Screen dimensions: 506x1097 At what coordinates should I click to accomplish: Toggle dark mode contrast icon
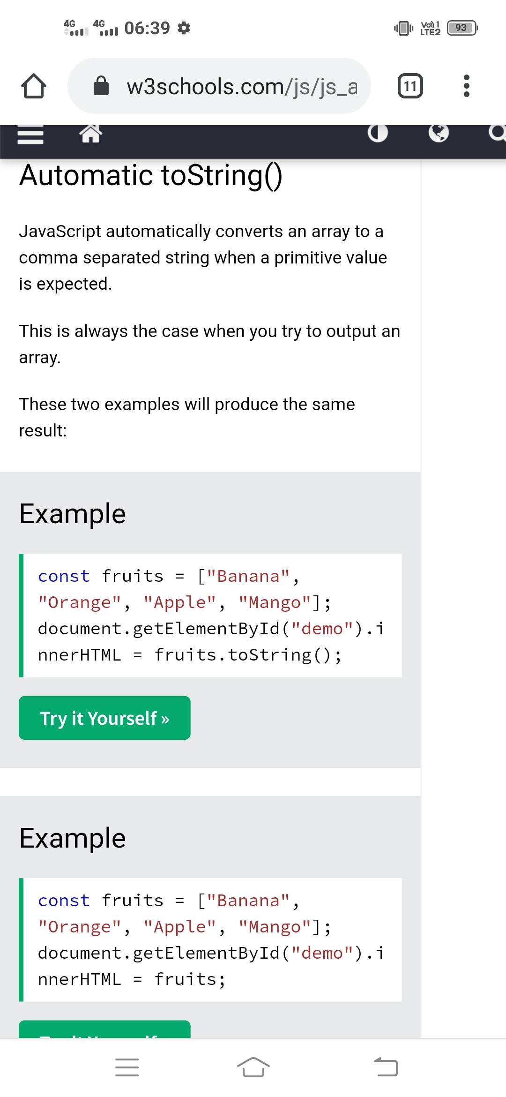point(378,134)
